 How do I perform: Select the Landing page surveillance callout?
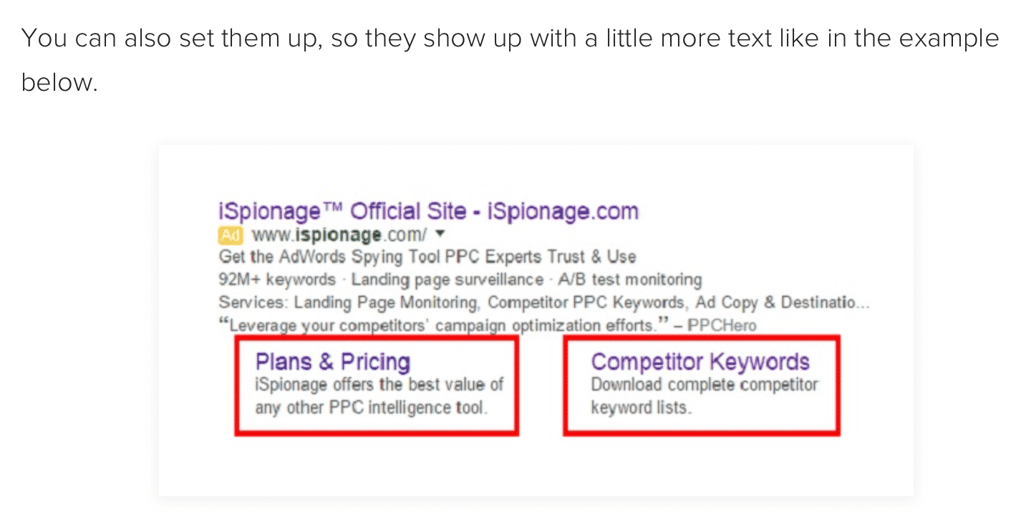(x=447, y=280)
